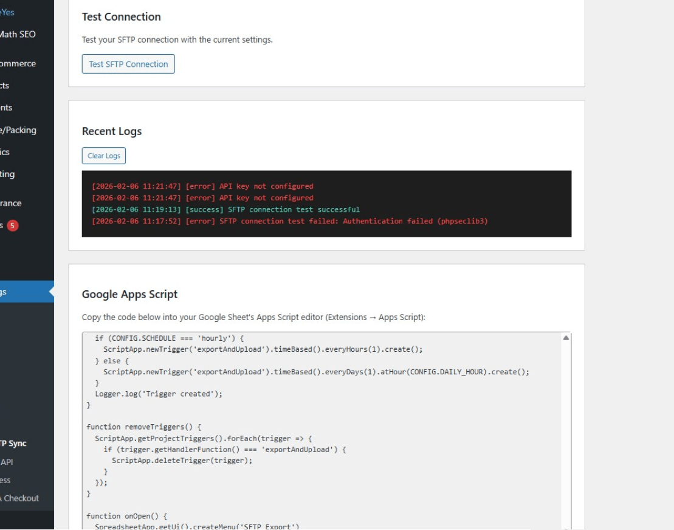This screenshot has height=530, width=674.
Task: Go to the 'A Checkout' submenu entry
Action: [19, 498]
